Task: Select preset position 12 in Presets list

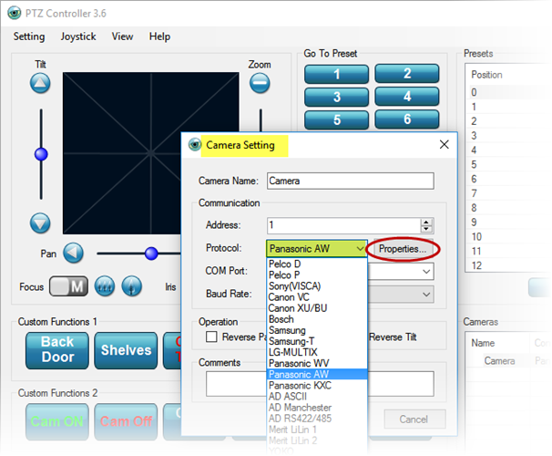Action: 510,265
